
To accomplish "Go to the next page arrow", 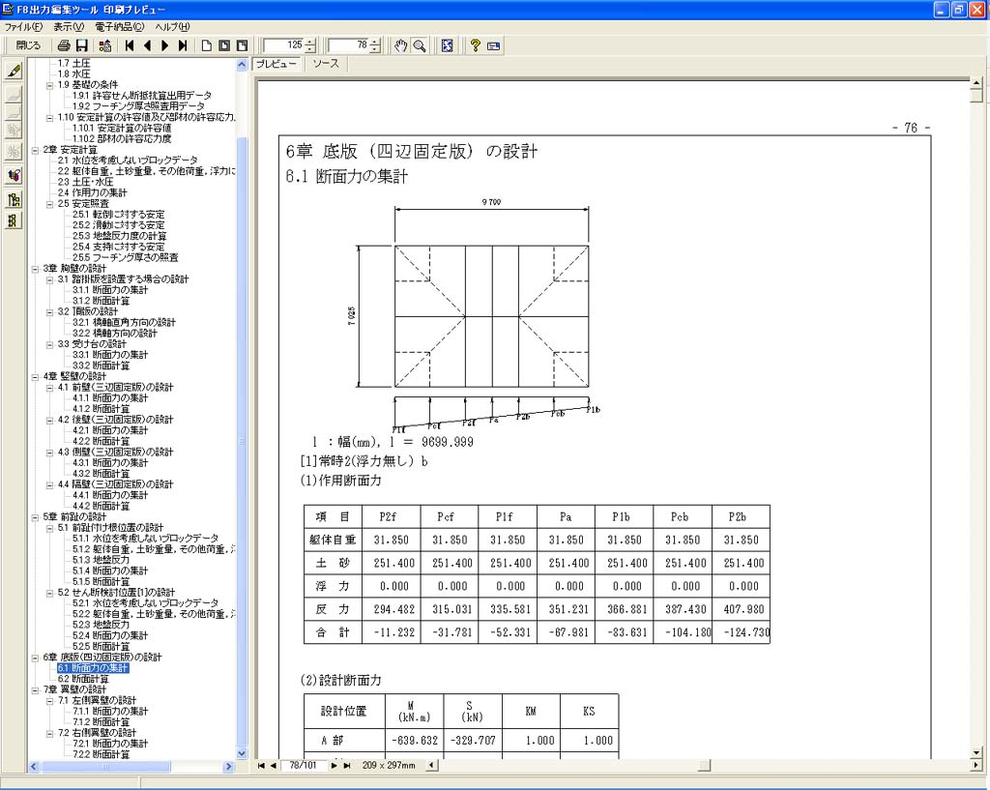I will point(164,45).
